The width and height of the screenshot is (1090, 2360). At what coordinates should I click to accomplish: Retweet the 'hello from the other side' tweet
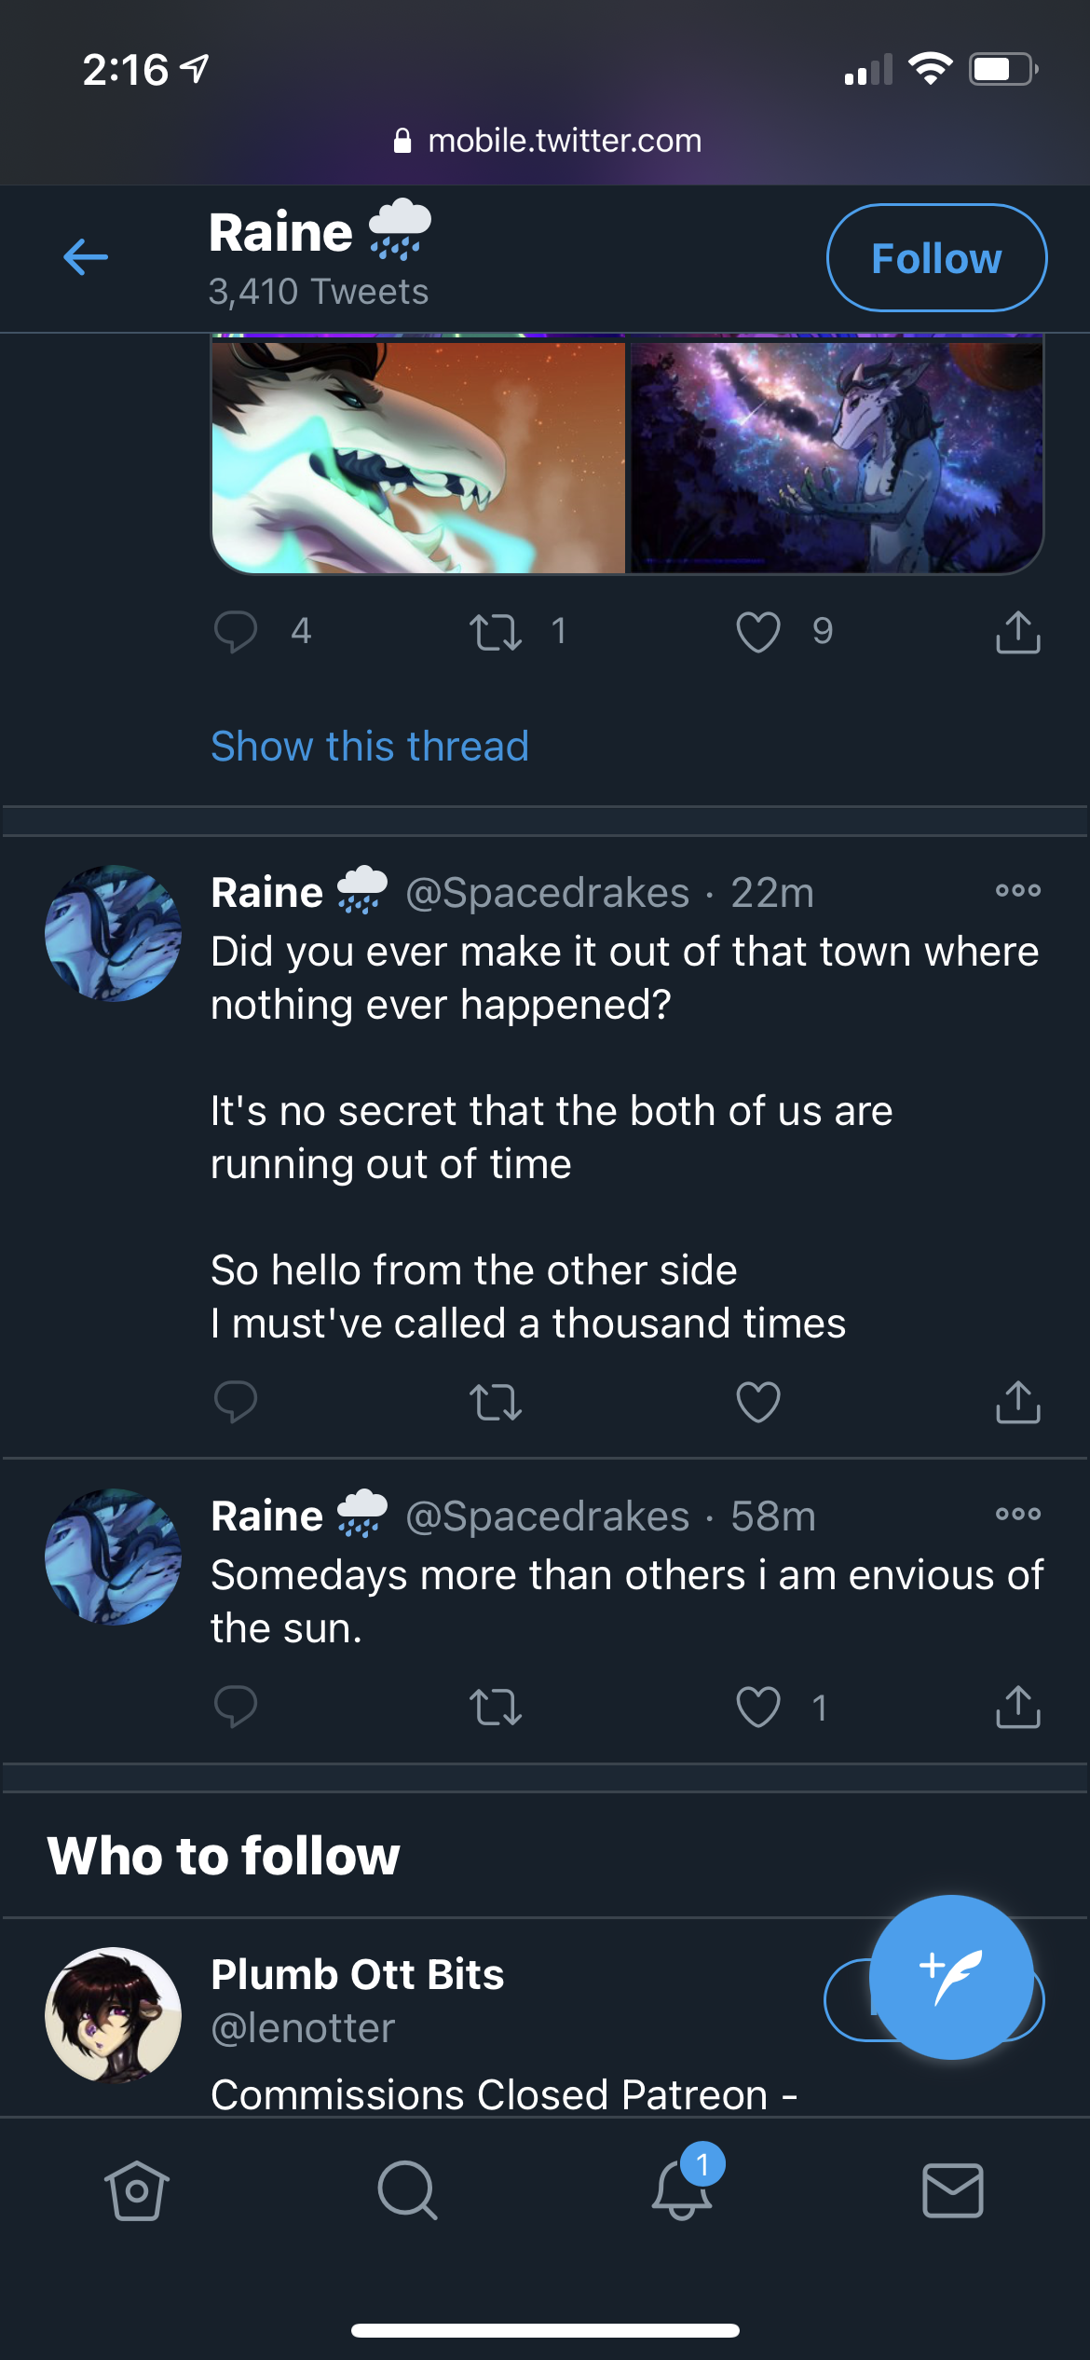496,1402
